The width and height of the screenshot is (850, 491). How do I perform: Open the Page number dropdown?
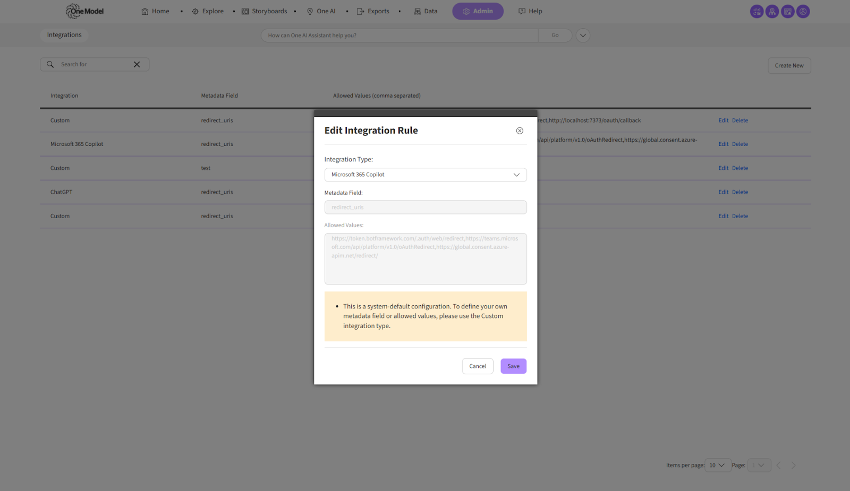[759, 466]
